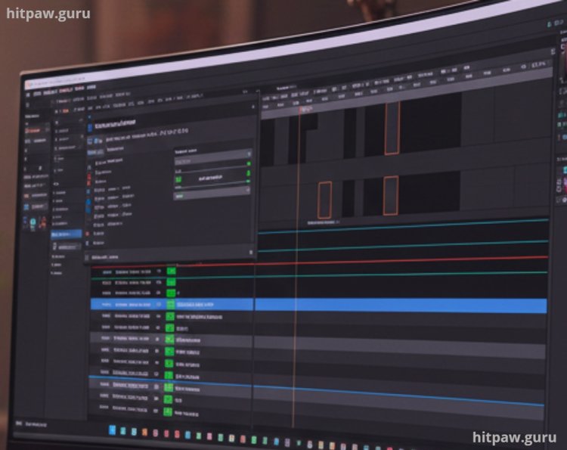567x450 pixels.
Task: Select the blue highlighted item in left panel list
Action: (x=66, y=235)
